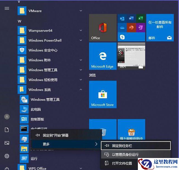Click the Outlook icon in Office apps tile

point(122,18)
